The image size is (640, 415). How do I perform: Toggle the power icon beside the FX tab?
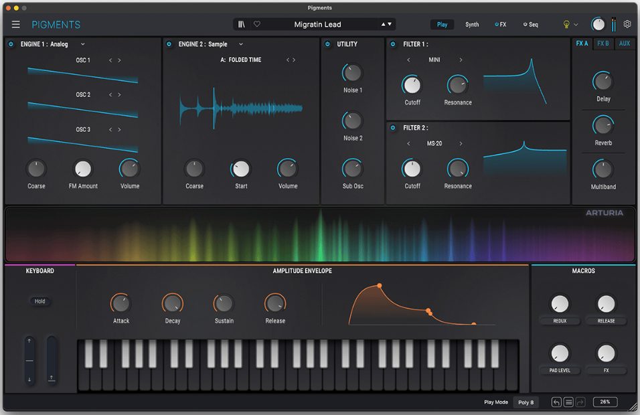(496, 25)
